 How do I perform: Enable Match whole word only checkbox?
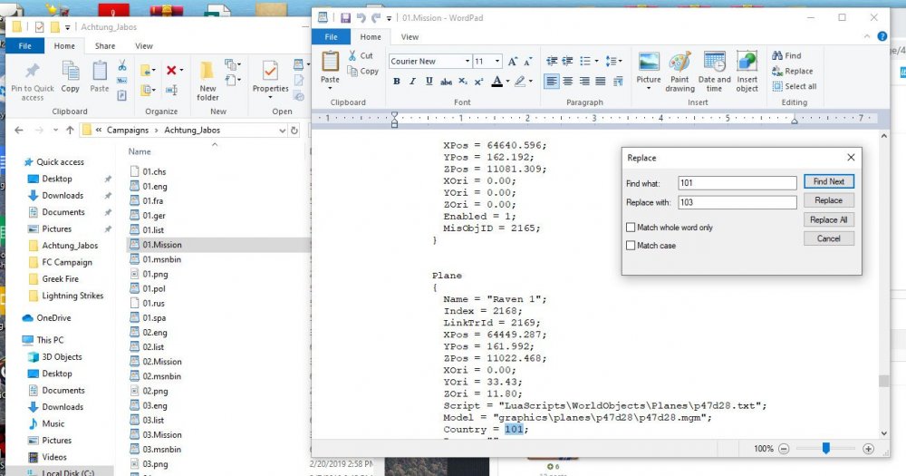pos(631,228)
